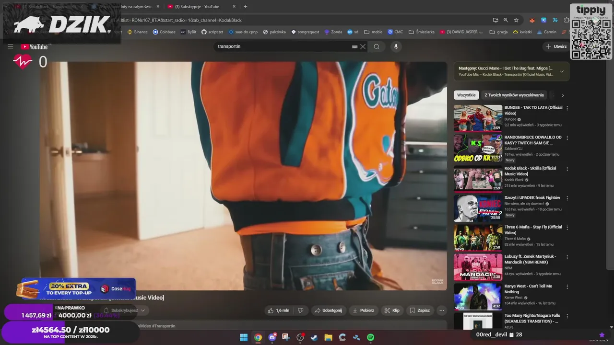Screen dimensions: 614x345
Task: Open options for Kodak Black - Skrilla
Action: [x=567, y=169]
